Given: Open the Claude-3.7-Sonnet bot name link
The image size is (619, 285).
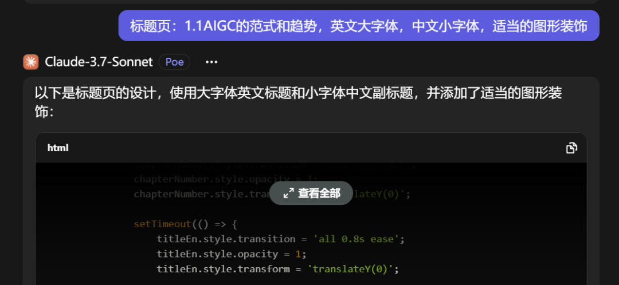Looking at the screenshot, I should pos(99,62).
